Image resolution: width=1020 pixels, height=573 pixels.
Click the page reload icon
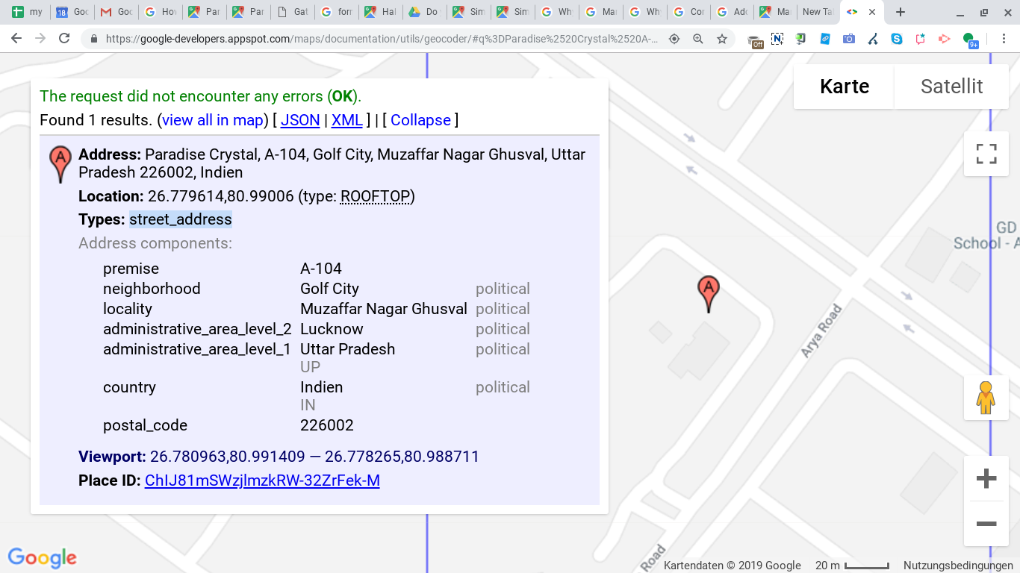(63, 38)
